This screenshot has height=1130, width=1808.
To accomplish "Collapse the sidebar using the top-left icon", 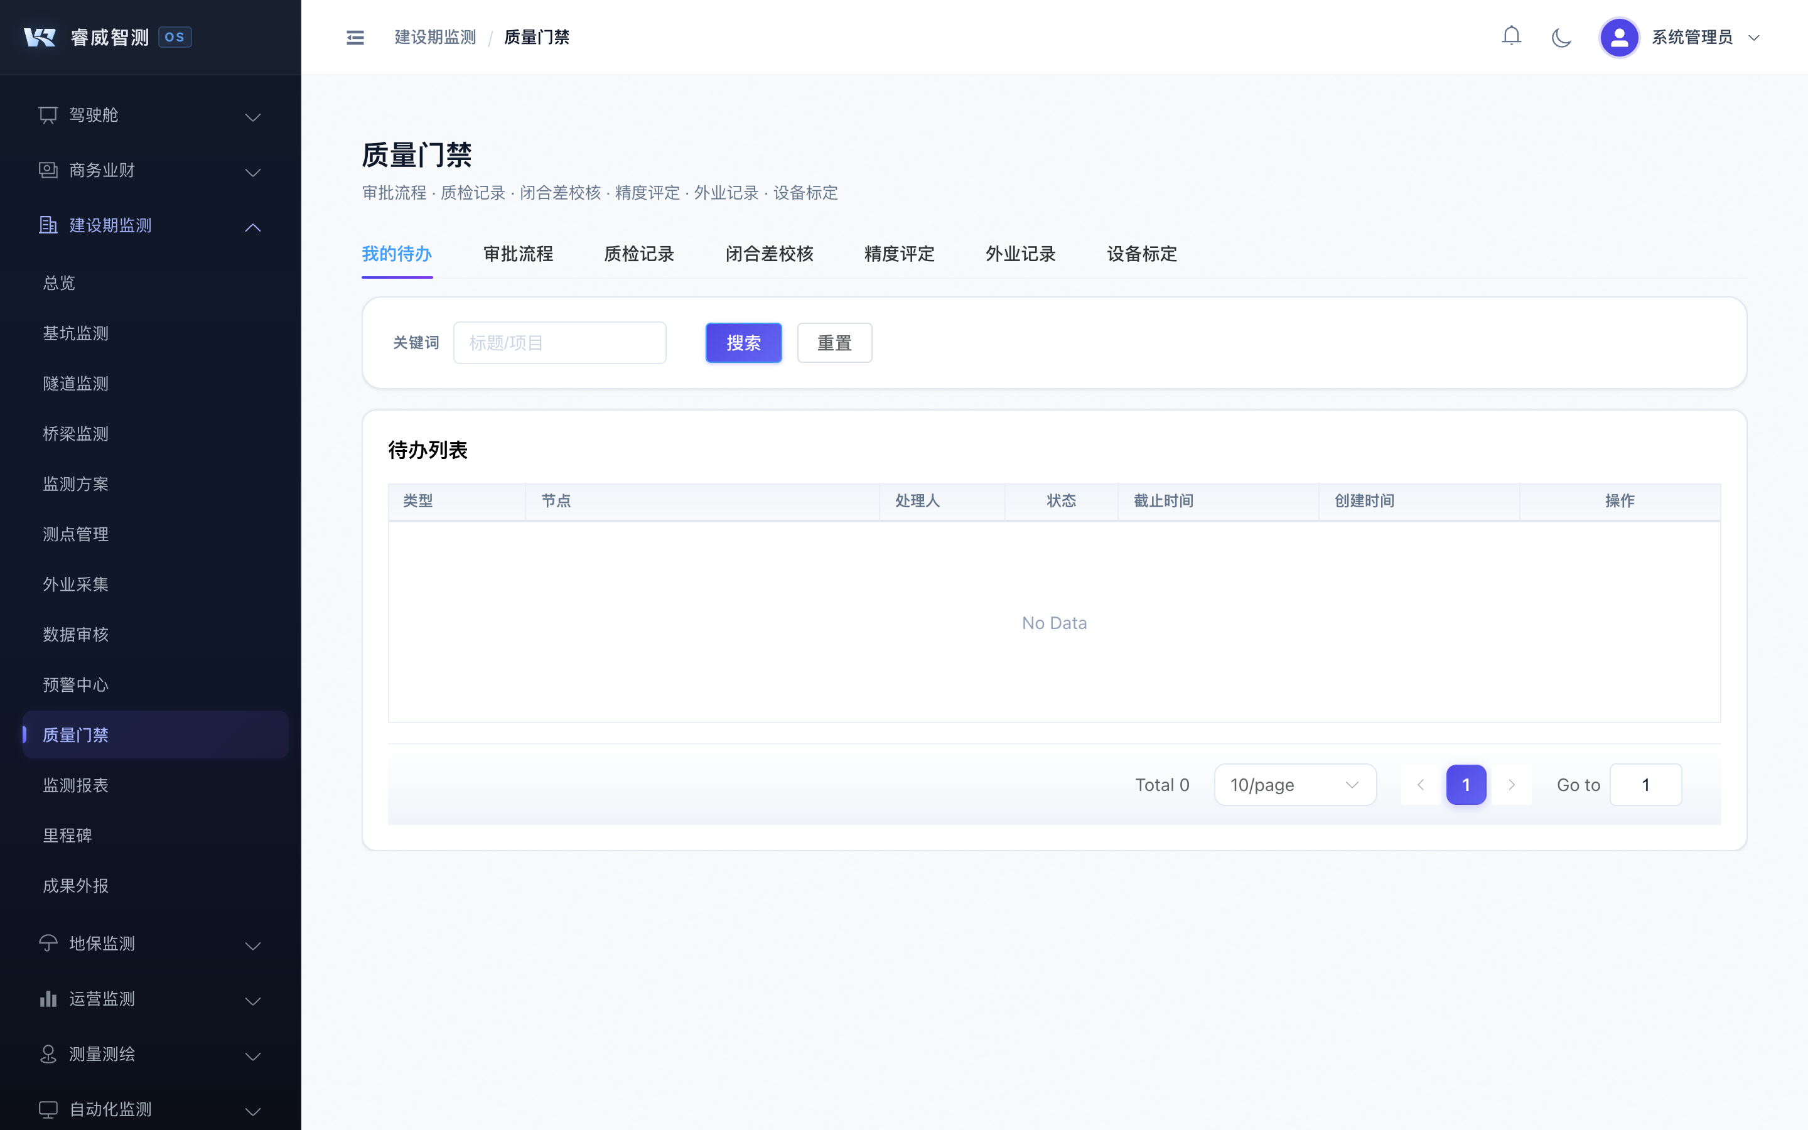I will [355, 36].
